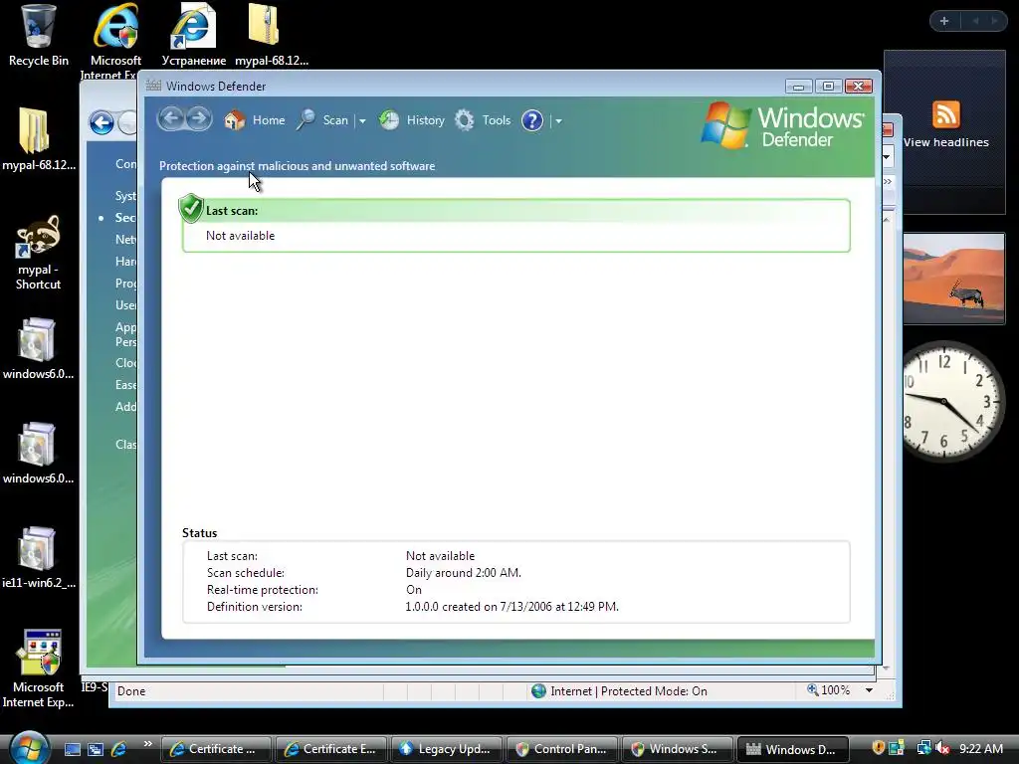
Task: Click the Control Panel blue back arrow
Action: 102,122
